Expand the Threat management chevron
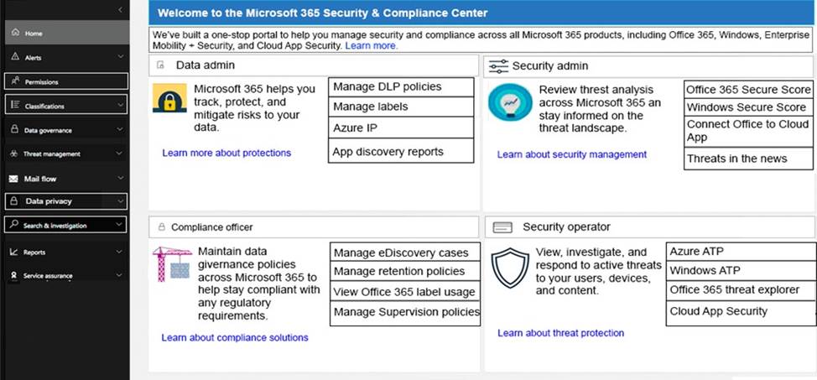 click(119, 154)
